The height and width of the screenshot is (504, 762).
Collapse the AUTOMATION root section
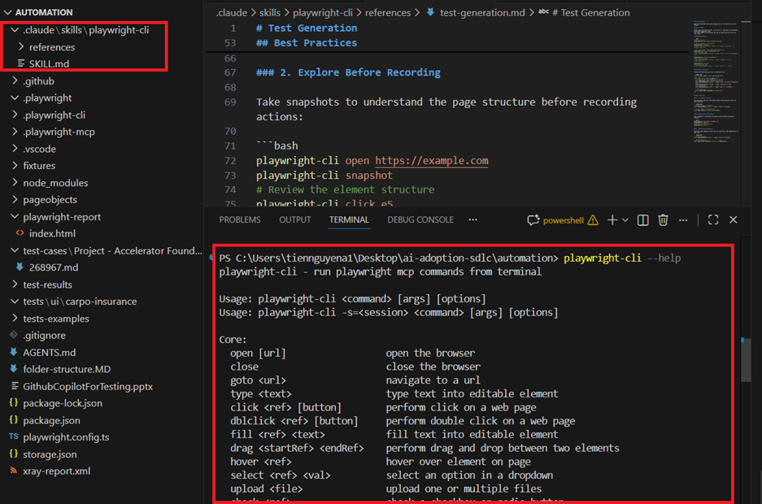tap(8, 12)
